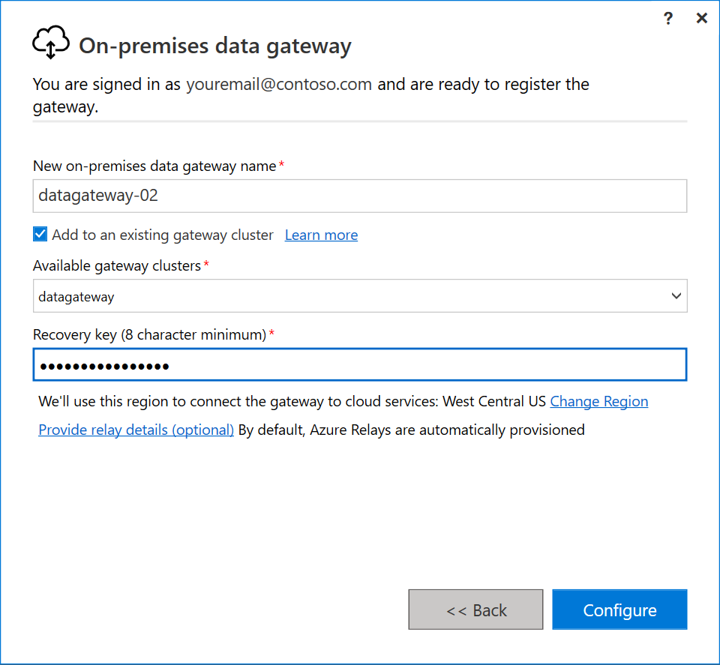Click the on-premises data gateway cloud icon
The image size is (720, 665).
click(50, 43)
